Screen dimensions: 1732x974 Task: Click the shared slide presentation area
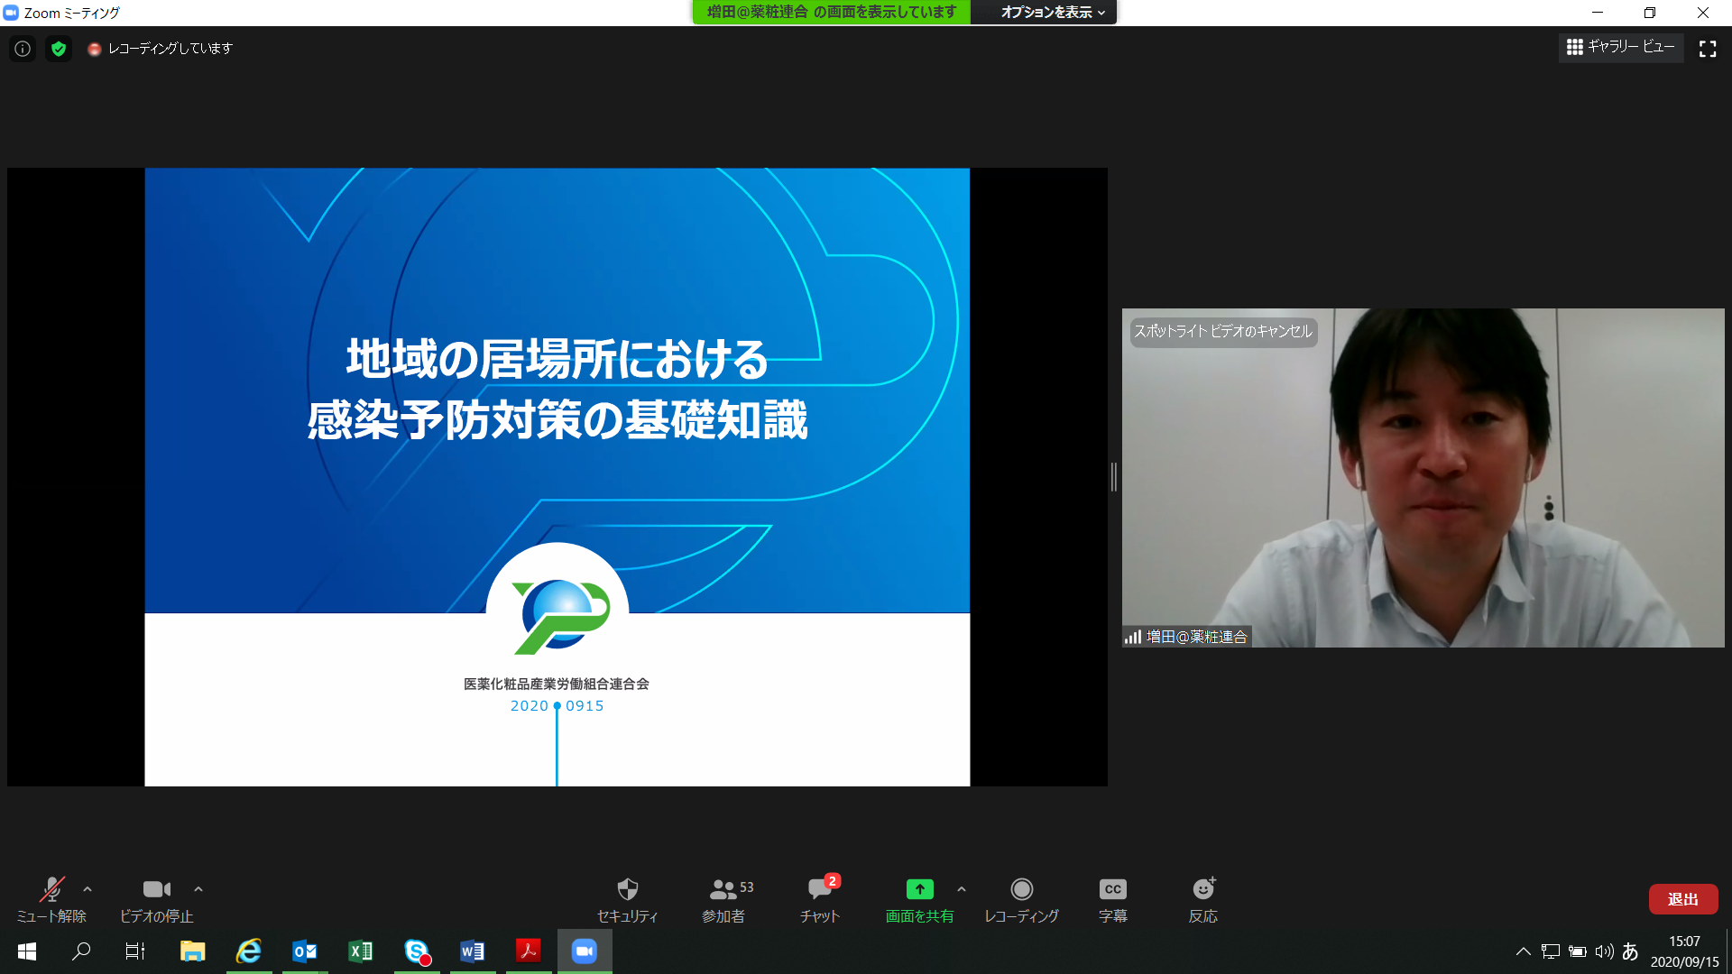[x=557, y=477]
